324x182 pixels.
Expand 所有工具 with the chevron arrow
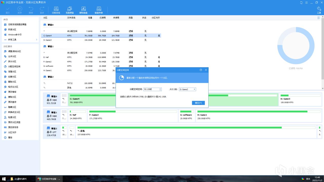[x=36, y=40]
